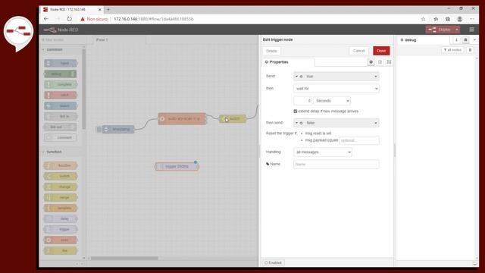Open browser profile avatar icon
Image resolution: width=485 pixels, height=273 pixels.
460,19
